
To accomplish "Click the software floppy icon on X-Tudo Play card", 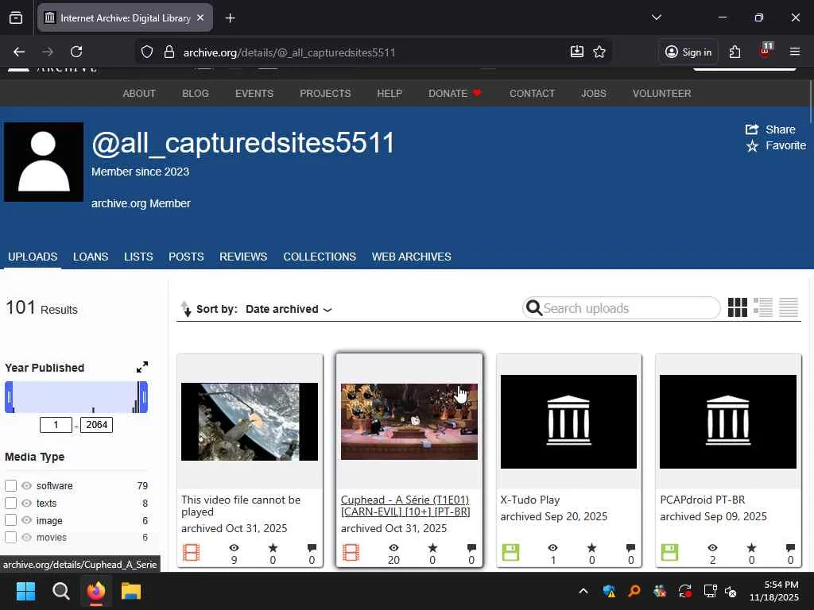I will tap(511, 553).
